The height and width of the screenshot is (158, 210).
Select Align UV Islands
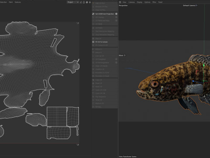pos(105,66)
